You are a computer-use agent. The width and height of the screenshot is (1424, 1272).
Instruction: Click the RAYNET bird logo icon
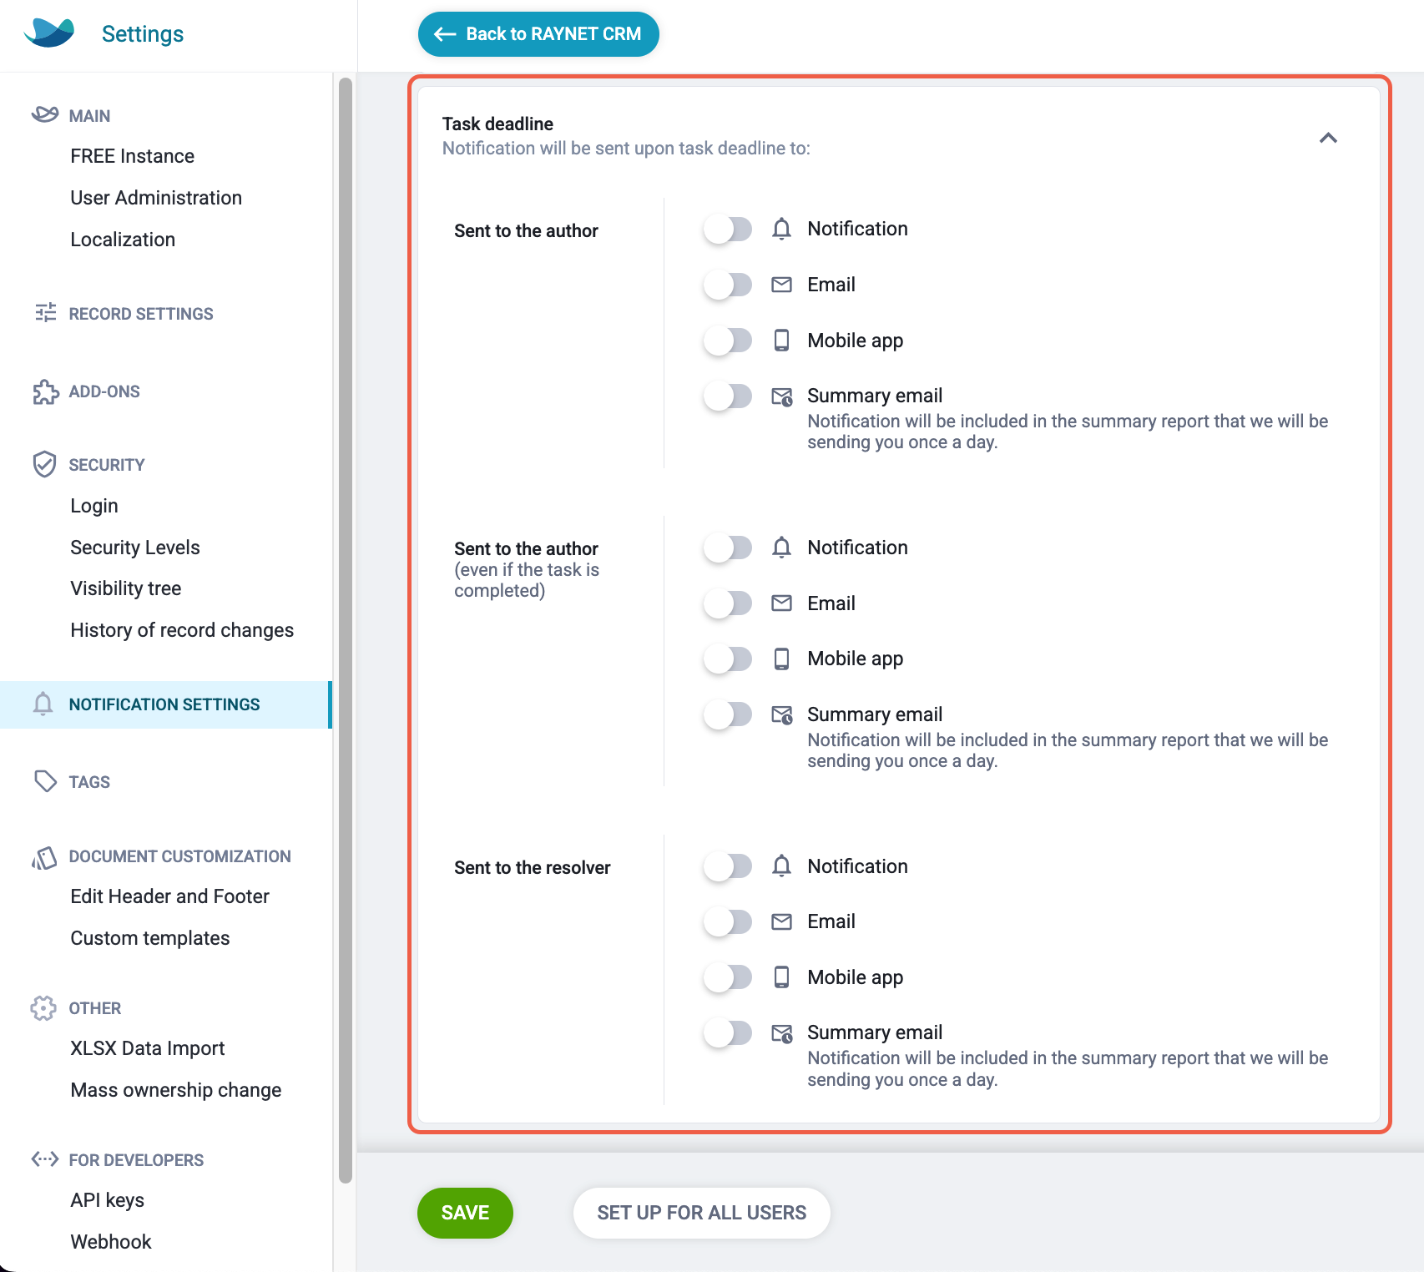coord(49,33)
